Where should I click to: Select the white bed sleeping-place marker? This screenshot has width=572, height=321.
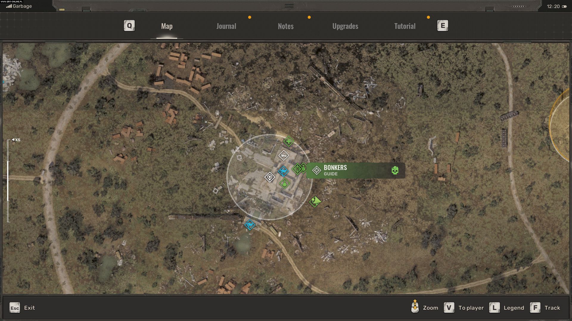point(284,155)
